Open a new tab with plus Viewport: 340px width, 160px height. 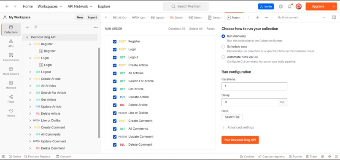(x=257, y=18)
